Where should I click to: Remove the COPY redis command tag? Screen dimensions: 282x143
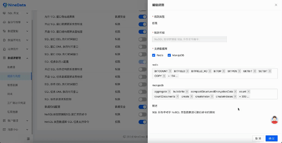point(164,76)
